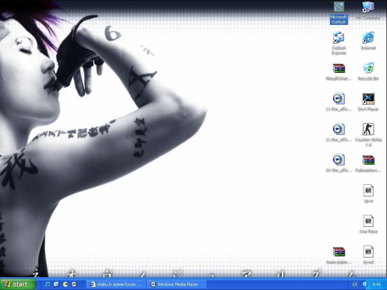
Task: Click Show Desktop in Quick Launch
Action: click(x=57, y=284)
